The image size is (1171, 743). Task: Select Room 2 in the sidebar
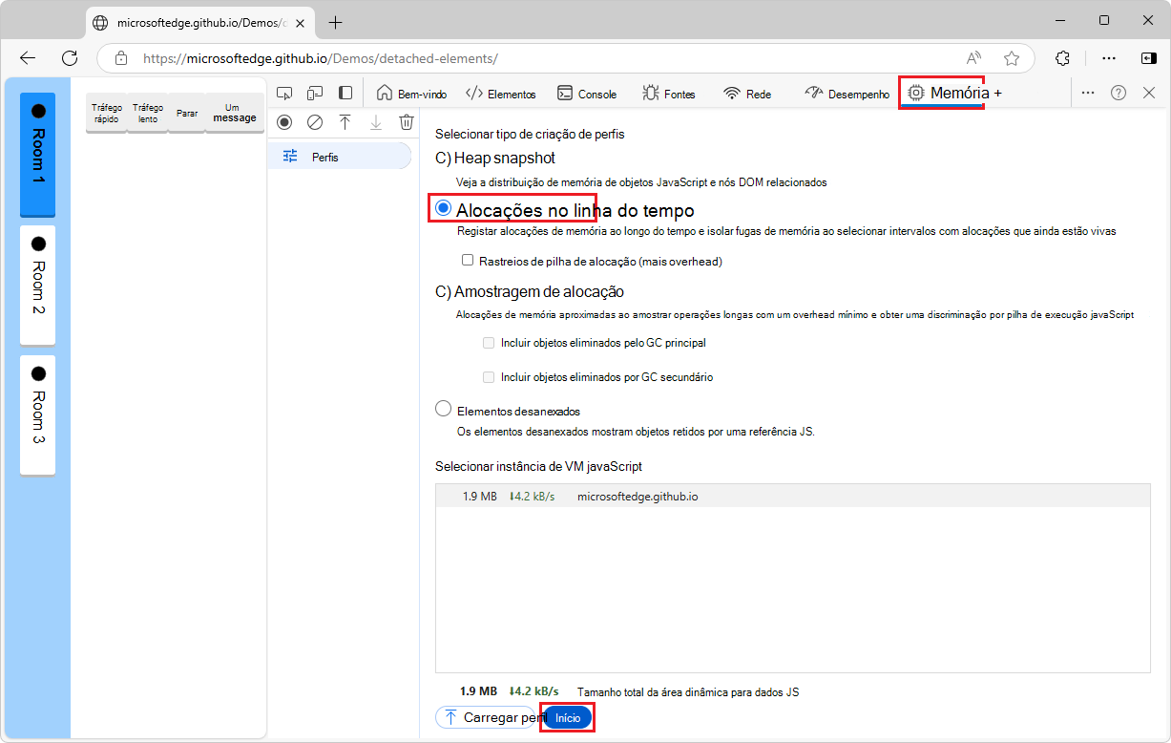pos(38,285)
